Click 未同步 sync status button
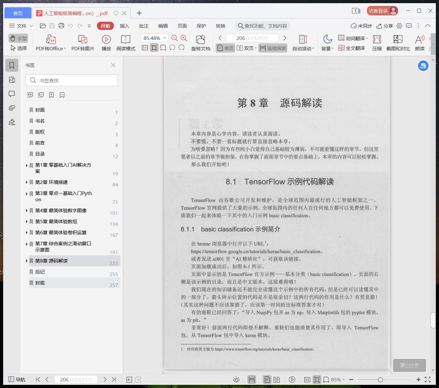The width and height of the screenshot is (439, 388). pyautogui.click(x=361, y=26)
